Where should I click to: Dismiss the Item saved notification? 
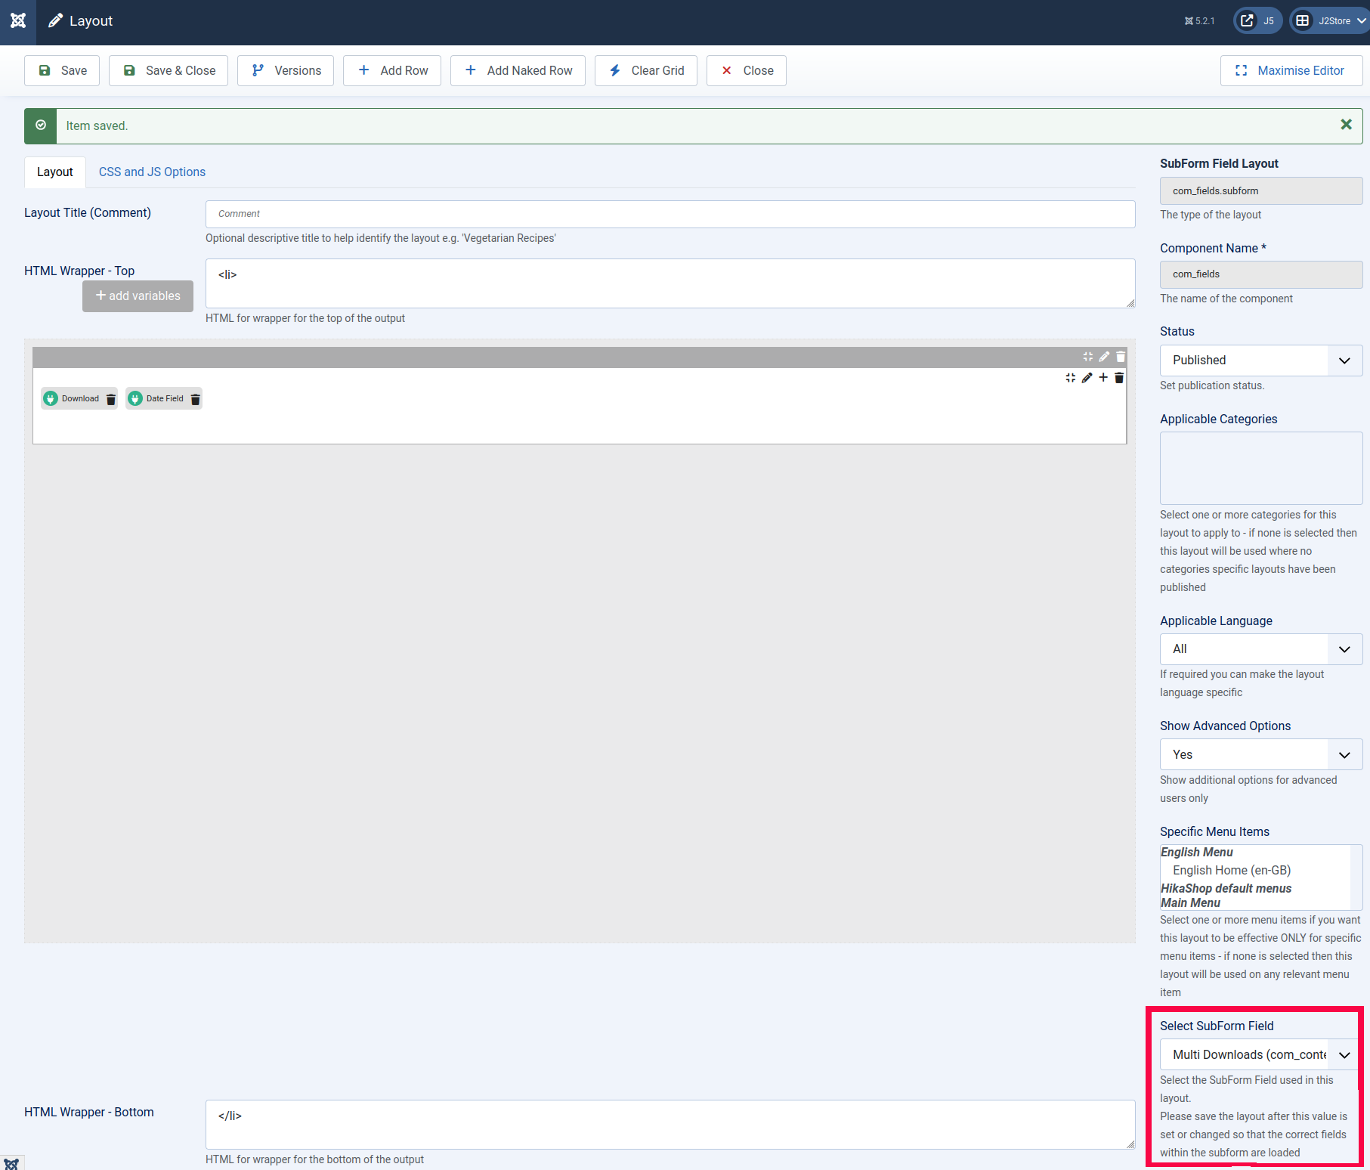click(x=1346, y=125)
